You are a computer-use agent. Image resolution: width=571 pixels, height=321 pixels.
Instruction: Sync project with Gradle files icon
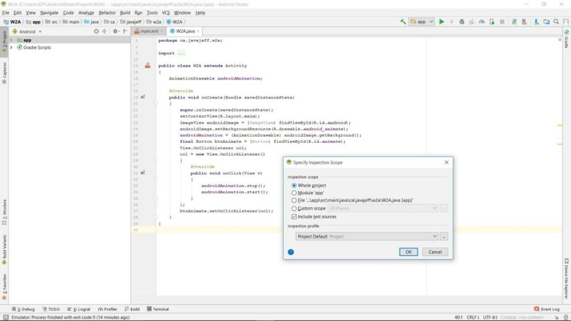tap(514, 22)
